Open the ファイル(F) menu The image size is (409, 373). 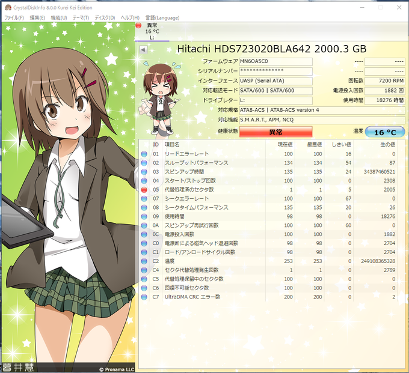[x=14, y=17]
